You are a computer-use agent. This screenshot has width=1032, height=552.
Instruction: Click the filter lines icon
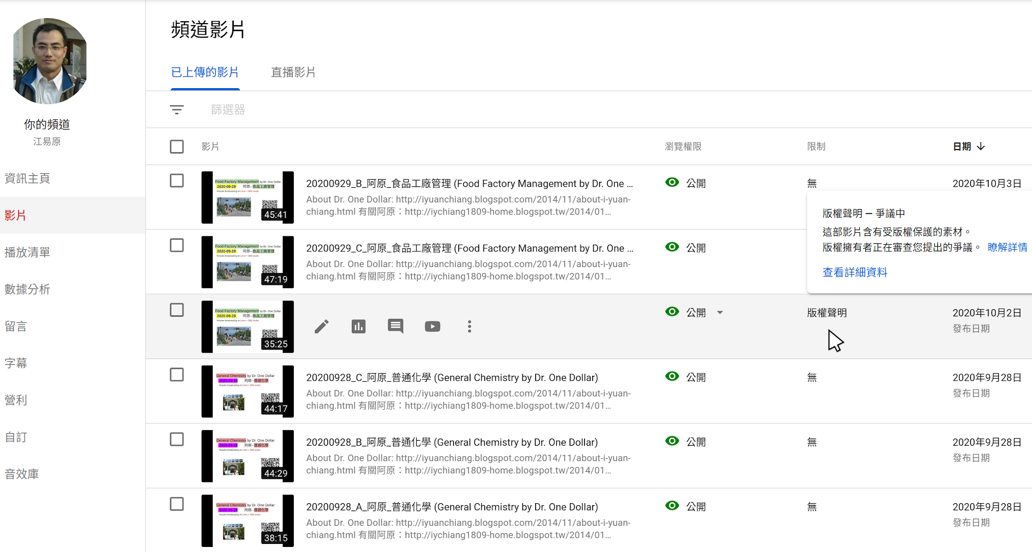176,110
